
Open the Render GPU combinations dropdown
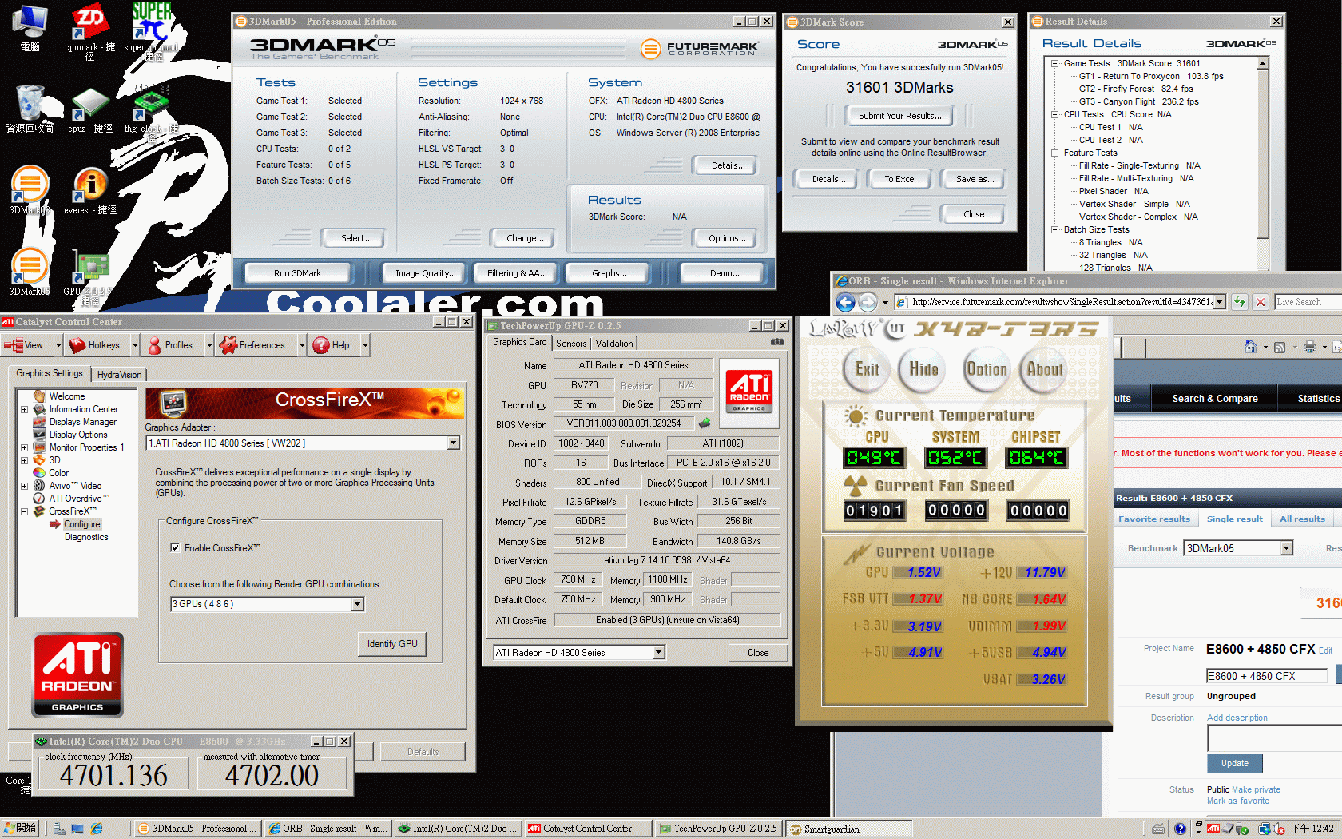[357, 605]
